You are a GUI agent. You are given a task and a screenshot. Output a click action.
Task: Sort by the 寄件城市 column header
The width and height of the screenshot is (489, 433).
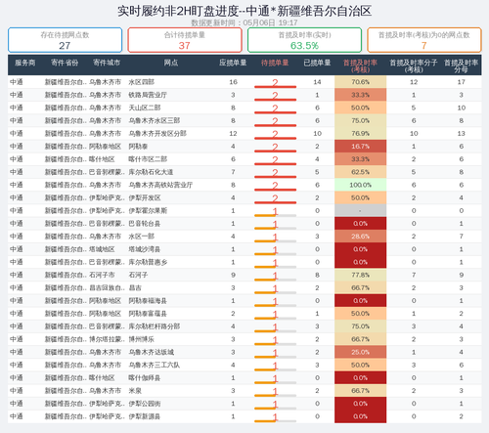pyautogui.click(x=107, y=63)
